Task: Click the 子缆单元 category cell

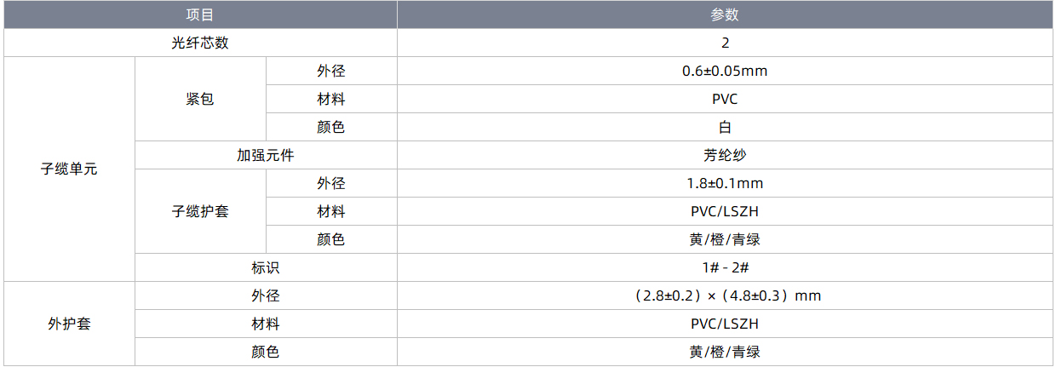Action: pyautogui.click(x=70, y=169)
